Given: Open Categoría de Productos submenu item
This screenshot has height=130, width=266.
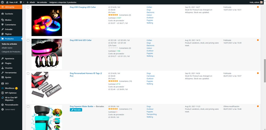Looking at the screenshot, I should coord(11,52).
